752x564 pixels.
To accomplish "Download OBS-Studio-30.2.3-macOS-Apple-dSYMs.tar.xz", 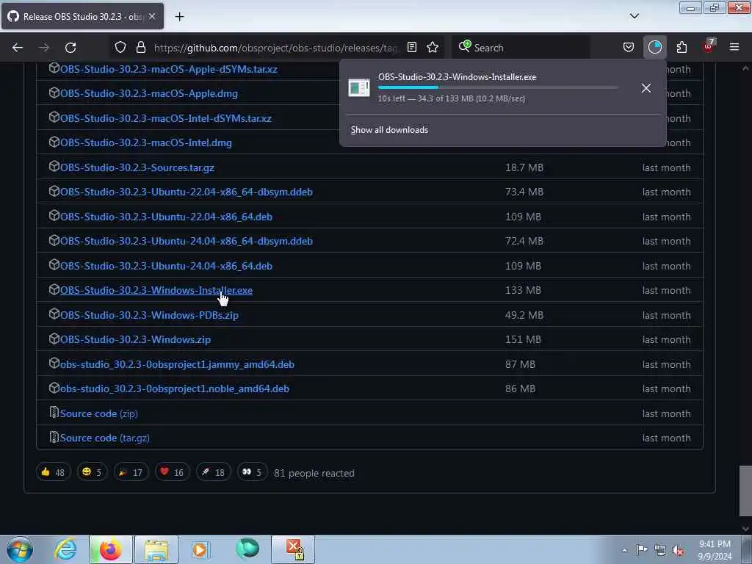I will tap(168, 69).
